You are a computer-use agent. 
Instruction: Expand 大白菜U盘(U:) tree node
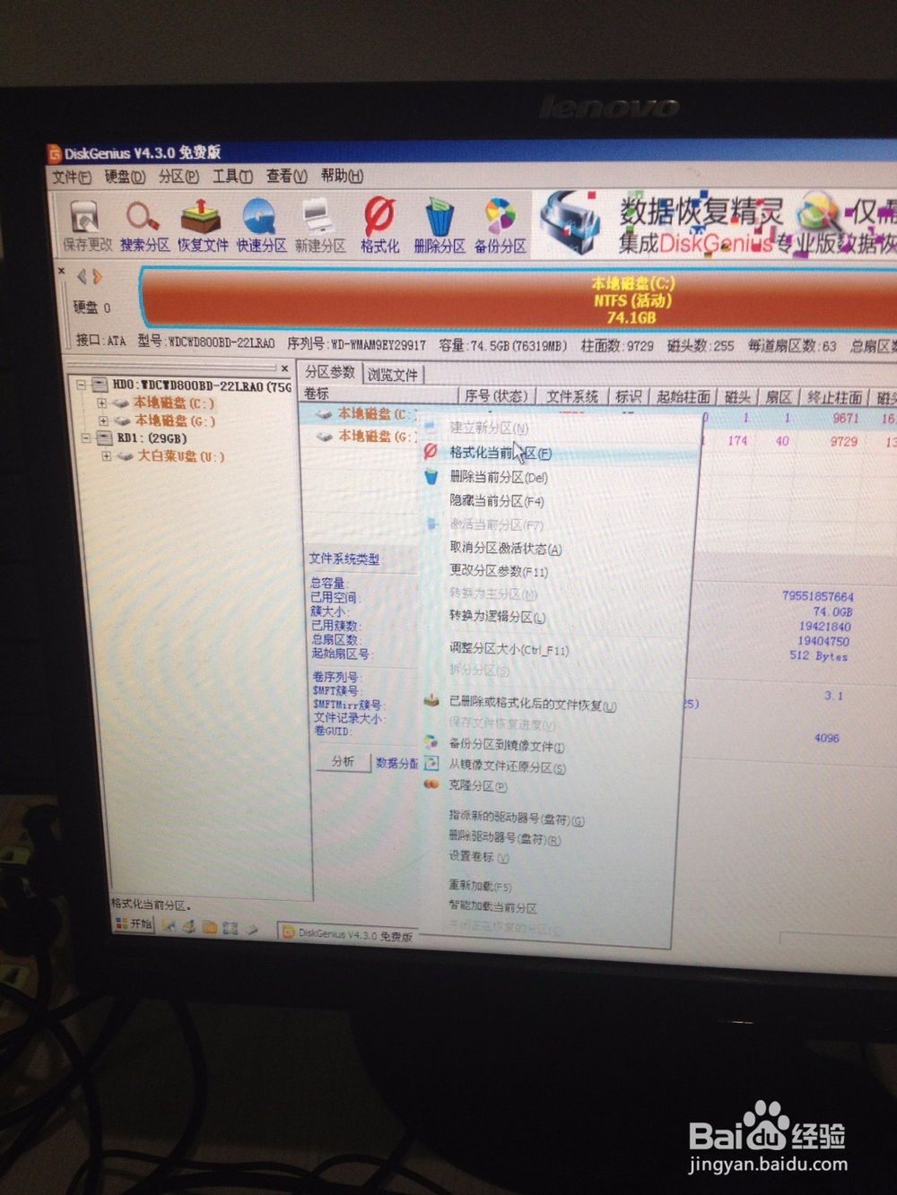pyautogui.click(x=106, y=456)
